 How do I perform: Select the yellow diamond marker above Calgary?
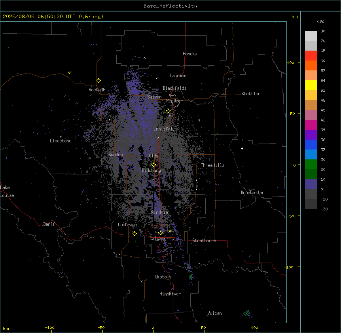tap(160, 233)
